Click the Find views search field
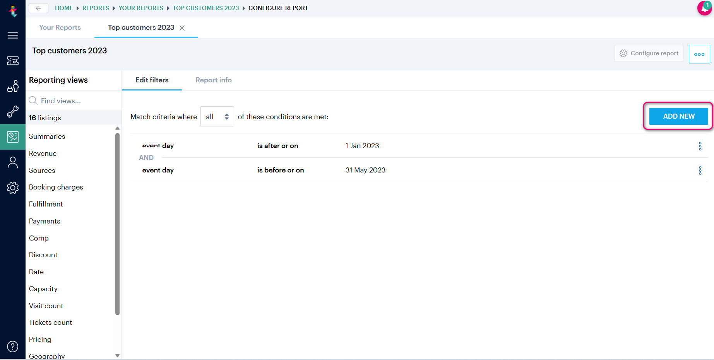 pyautogui.click(x=74, y=101)
